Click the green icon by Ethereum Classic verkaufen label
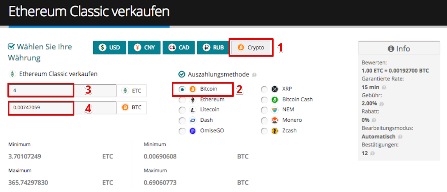Image resolution: width=447 pixels, height=192 pixels. [12, 74]
